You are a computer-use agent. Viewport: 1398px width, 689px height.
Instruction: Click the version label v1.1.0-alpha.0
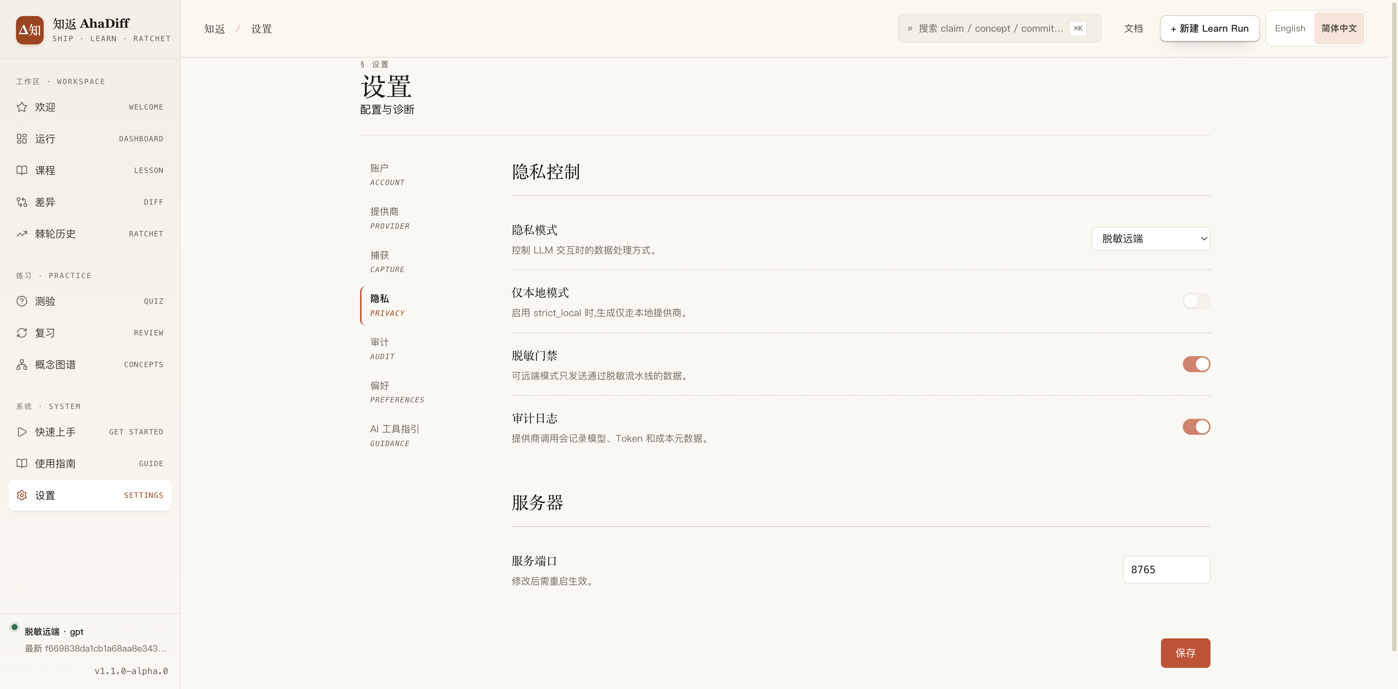pos(131,671)
